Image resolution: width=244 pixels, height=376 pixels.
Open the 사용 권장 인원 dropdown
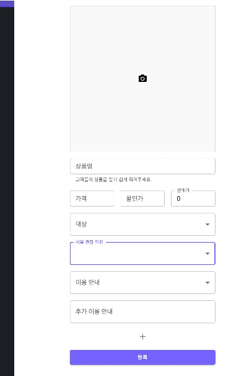[x=142, y=254]
